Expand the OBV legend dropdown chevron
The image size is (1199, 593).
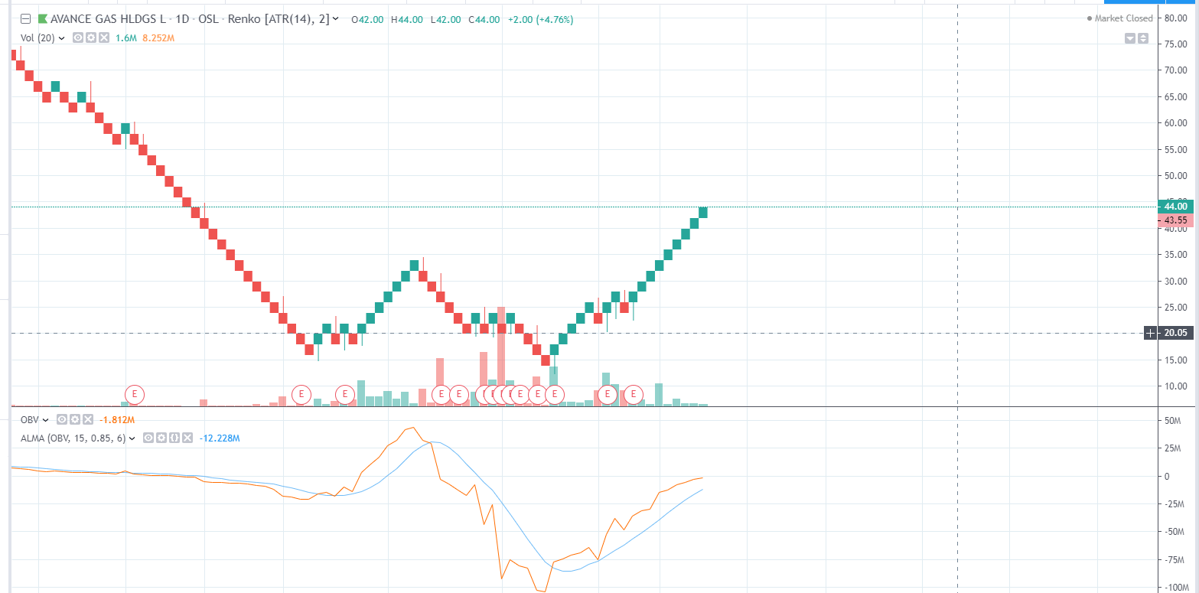pyautogui.click(x=45, y=419)
